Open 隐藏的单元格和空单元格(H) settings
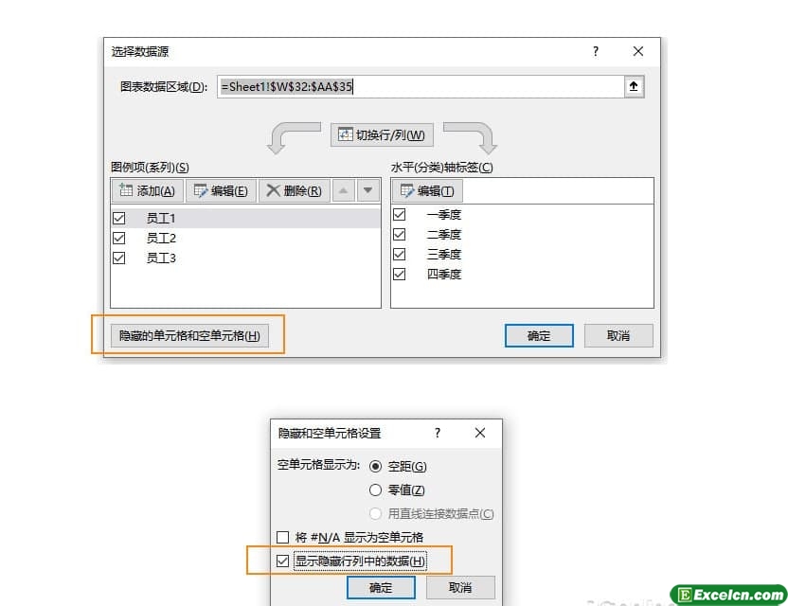Screen dimensions: 788x606 189,335
